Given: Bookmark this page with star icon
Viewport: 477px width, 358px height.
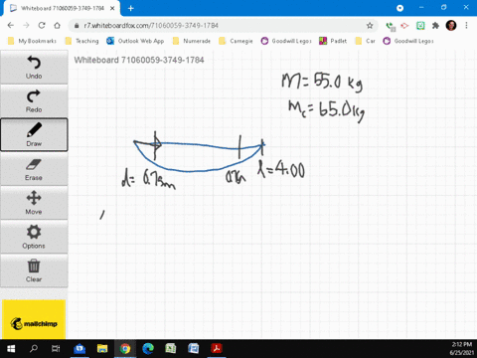Looking at the screenshot, I should pyautogui.click(x=370, y=26).
